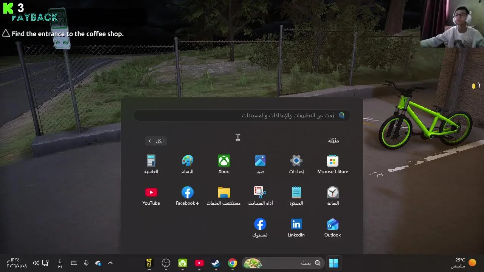Open Notepad (المفكرة)
This screenshot has width=484, height=272.
[296, 196]
